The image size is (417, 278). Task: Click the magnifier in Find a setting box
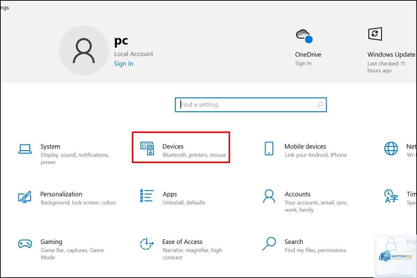(x=320, y=105)
